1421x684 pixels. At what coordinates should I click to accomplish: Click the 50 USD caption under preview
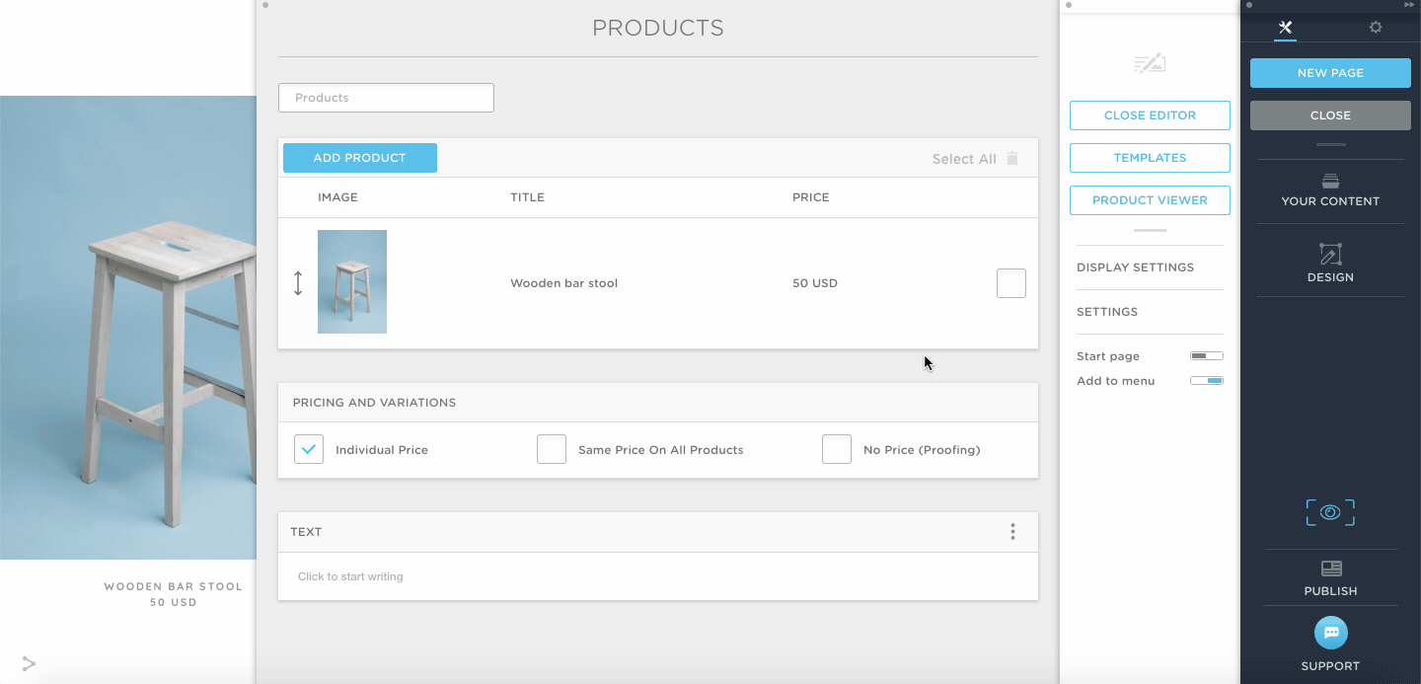[174, 602]
